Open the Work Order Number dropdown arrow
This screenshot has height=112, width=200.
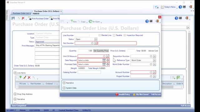(x=155, y=64)
